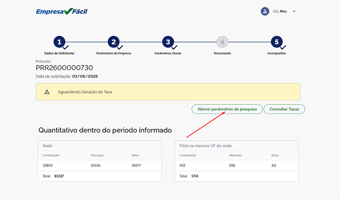Expand the user menu chevron
340x200 pixels.
tap(294, 11)
